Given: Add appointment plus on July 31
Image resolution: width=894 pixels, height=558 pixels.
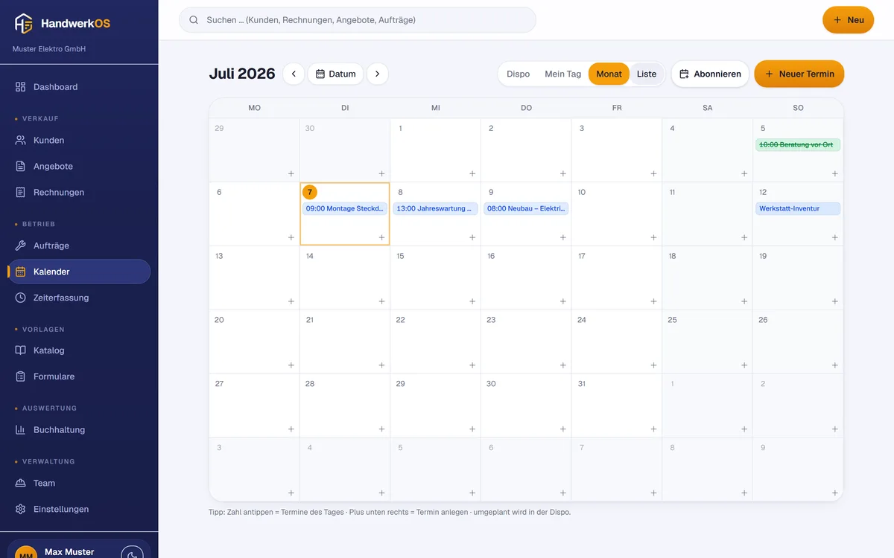Looking at the screenshot, I should pos(653,429).
